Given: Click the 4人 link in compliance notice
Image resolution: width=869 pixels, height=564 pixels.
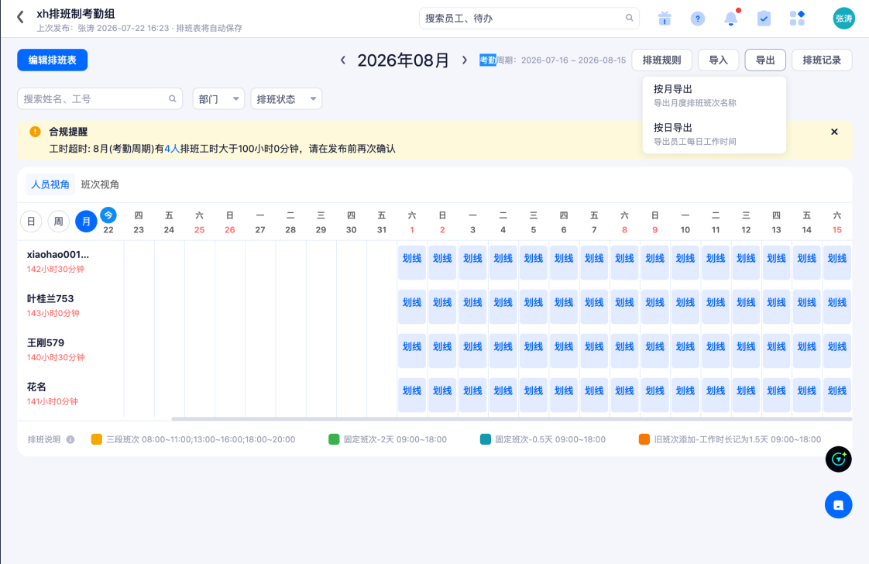Looking at the screenshot, I should (x=172, y=149).
